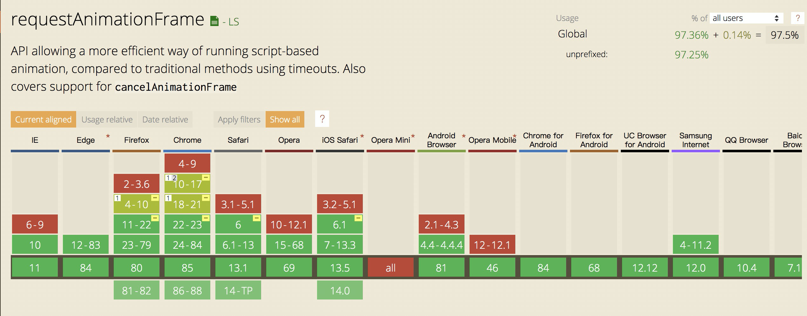Viewport: 807px width, 316px height.
Task: Select the Safari 14-TP cell
Action: pyautogui.click(x=238, y=290)
